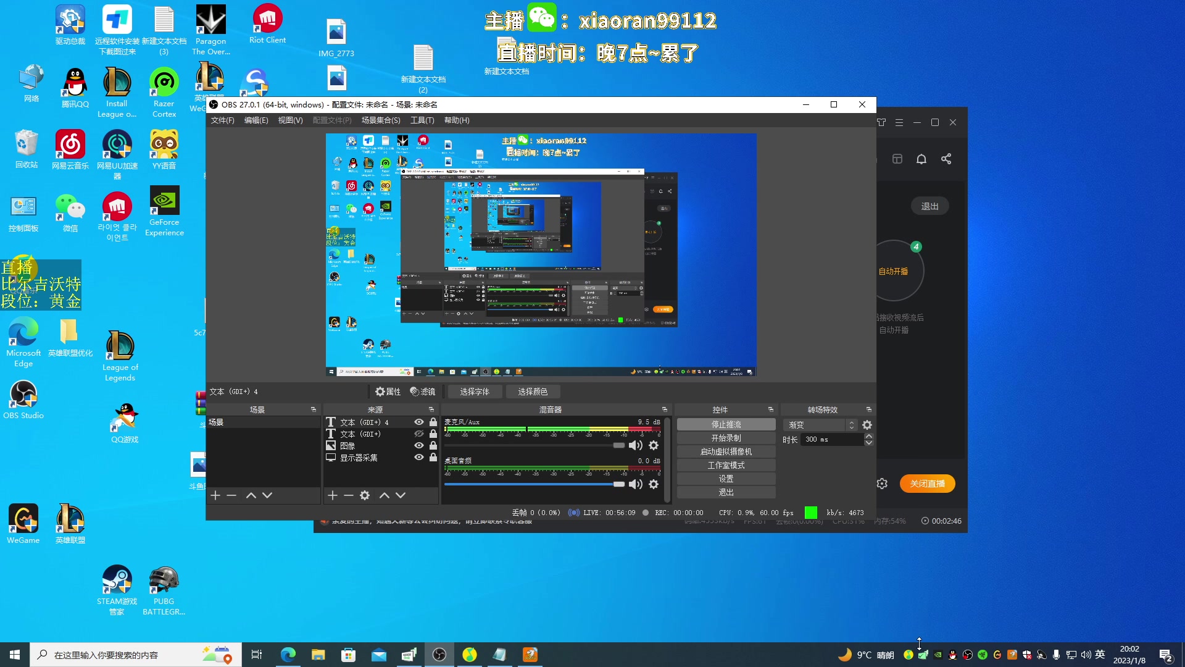Click 开始录制 button

726,438
